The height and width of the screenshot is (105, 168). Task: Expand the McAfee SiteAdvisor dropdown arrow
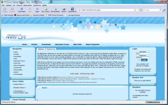[x=162, y=102]
